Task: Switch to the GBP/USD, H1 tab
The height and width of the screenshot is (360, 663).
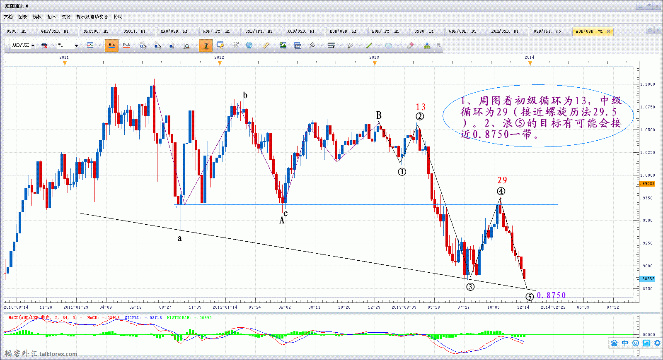Action: pos(58,31)
